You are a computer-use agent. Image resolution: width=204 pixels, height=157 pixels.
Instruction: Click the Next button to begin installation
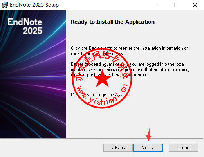coord(148,148)
